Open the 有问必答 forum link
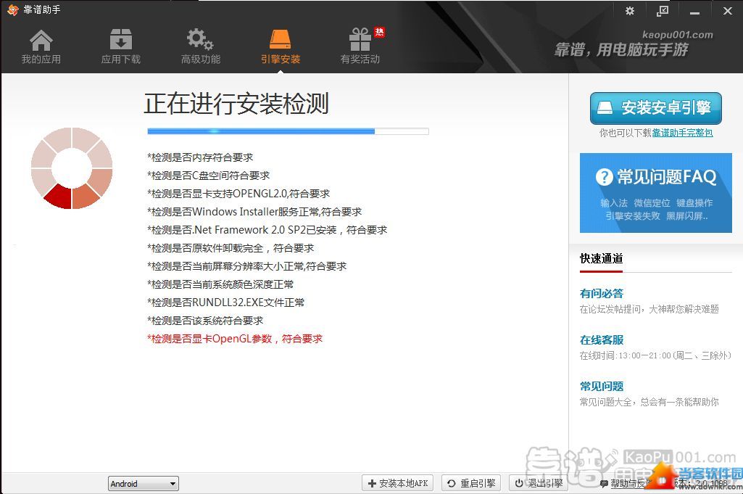This screenshot has width=743, height=494. [x=602, y=294]
